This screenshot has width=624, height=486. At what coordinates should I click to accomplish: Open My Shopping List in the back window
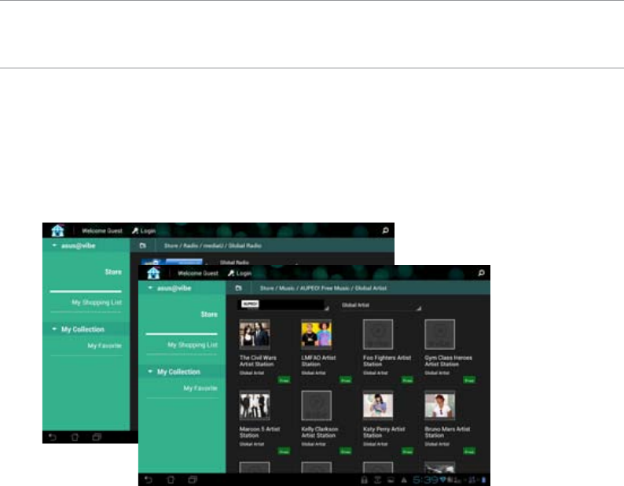pyautogui.click(x=97, y=302)
